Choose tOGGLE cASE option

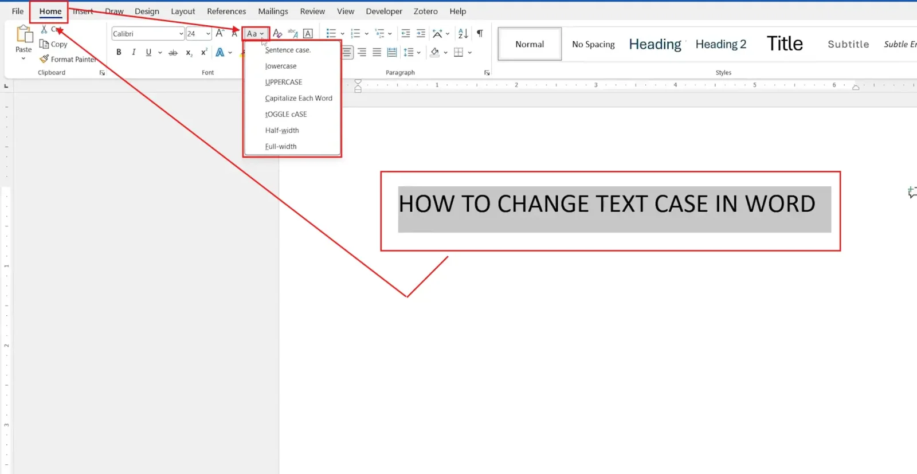point(292,114)
